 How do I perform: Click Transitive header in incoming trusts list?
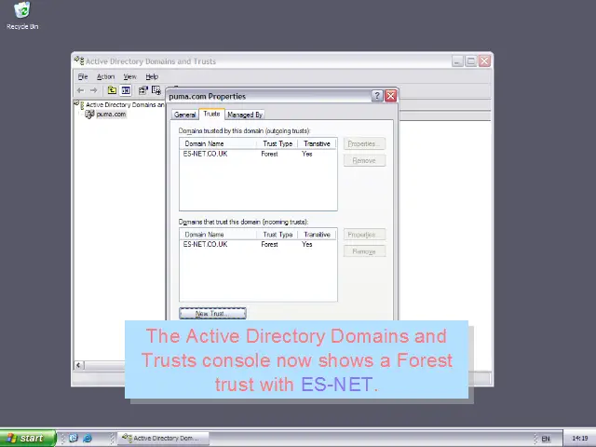[317, 235]
